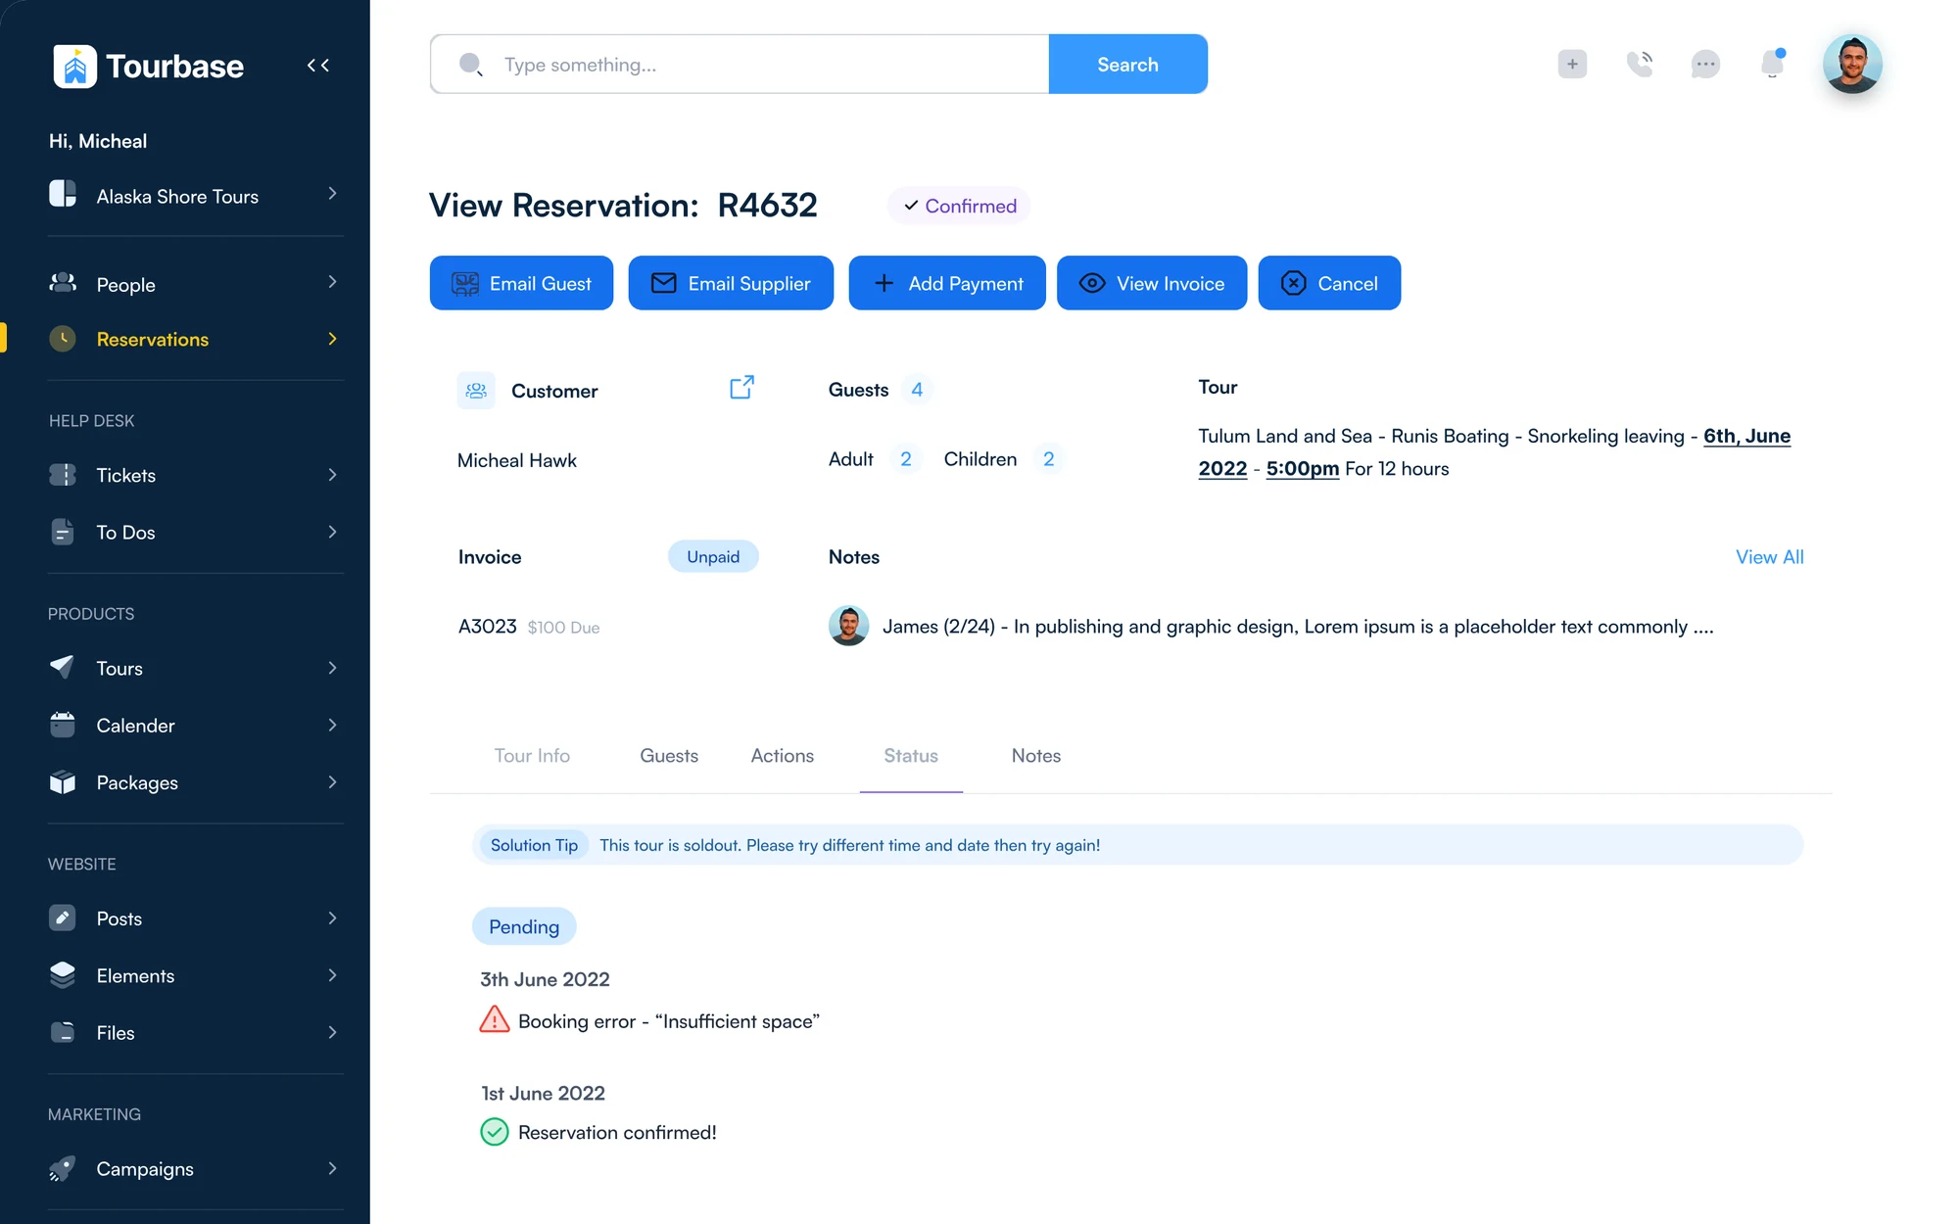Screen dimensions: 1959x1224
Task: Click the Email Supplier button
Action: pyautogui.click(x=731, y=283)
